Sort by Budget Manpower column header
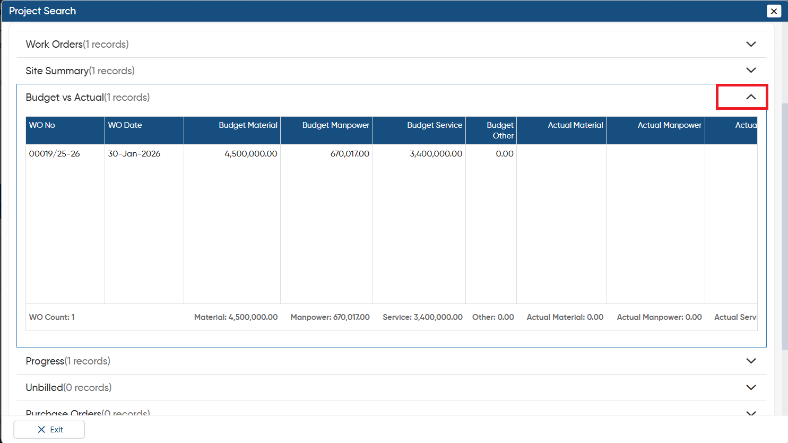 click(x=327, y=131)
